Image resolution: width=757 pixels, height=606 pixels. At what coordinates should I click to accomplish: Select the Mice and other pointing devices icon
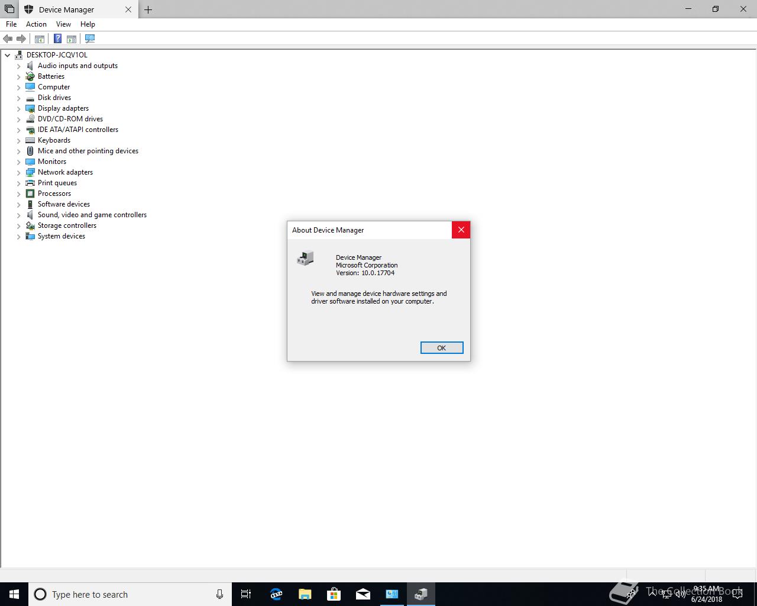30,151
